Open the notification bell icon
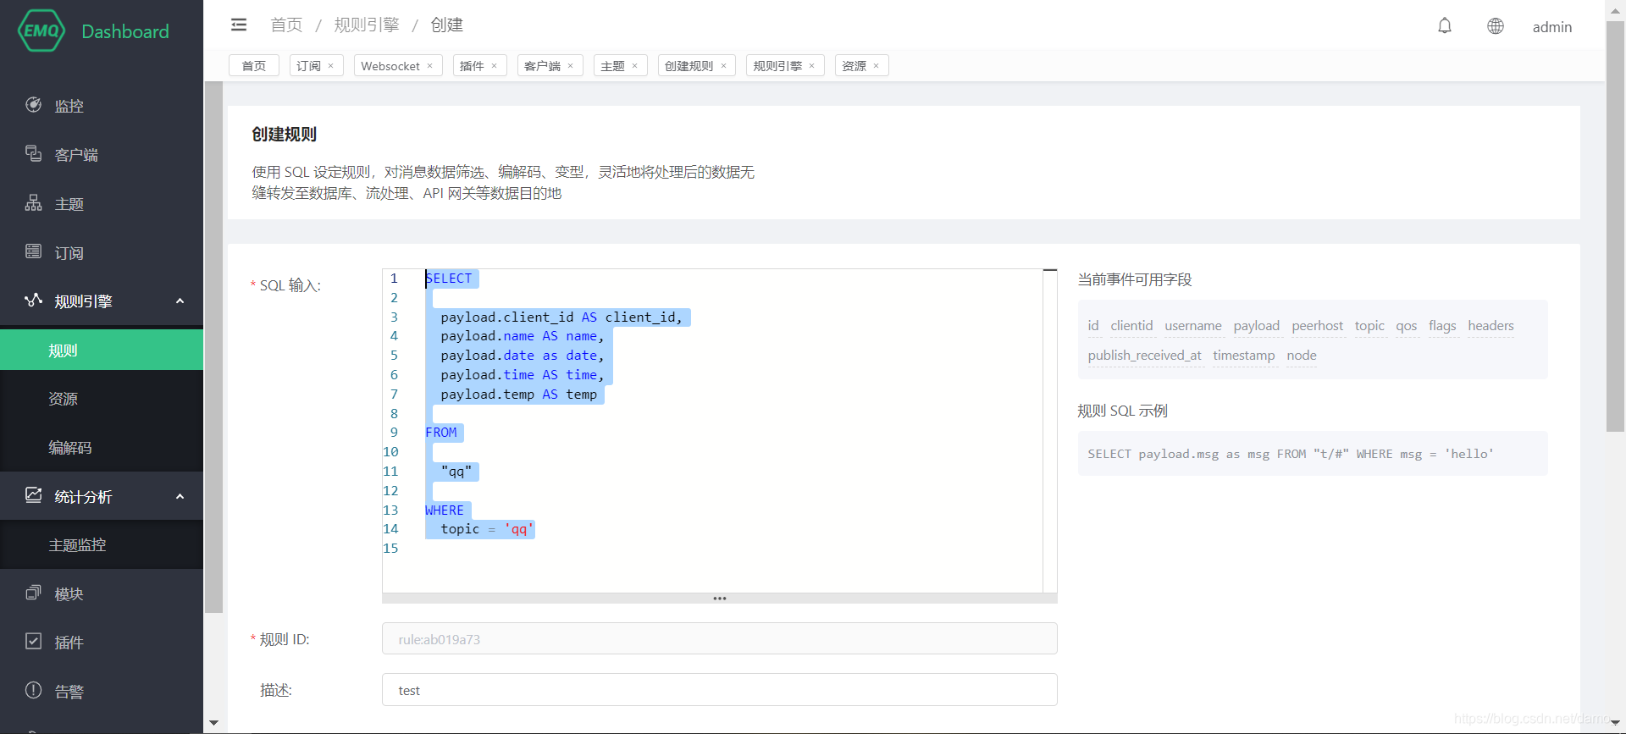Viewport: 1626px width, 734px height. pos(1445,26)
